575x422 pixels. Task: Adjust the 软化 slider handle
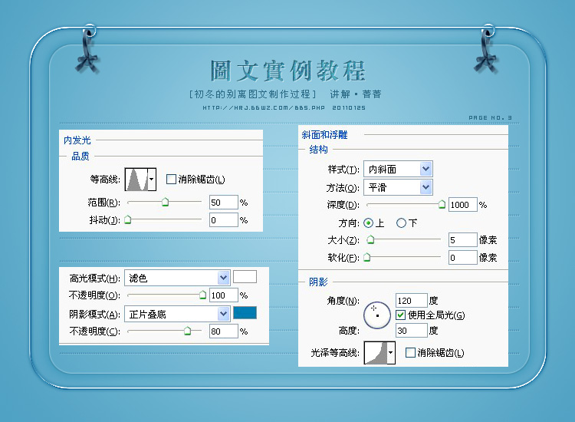366,257
